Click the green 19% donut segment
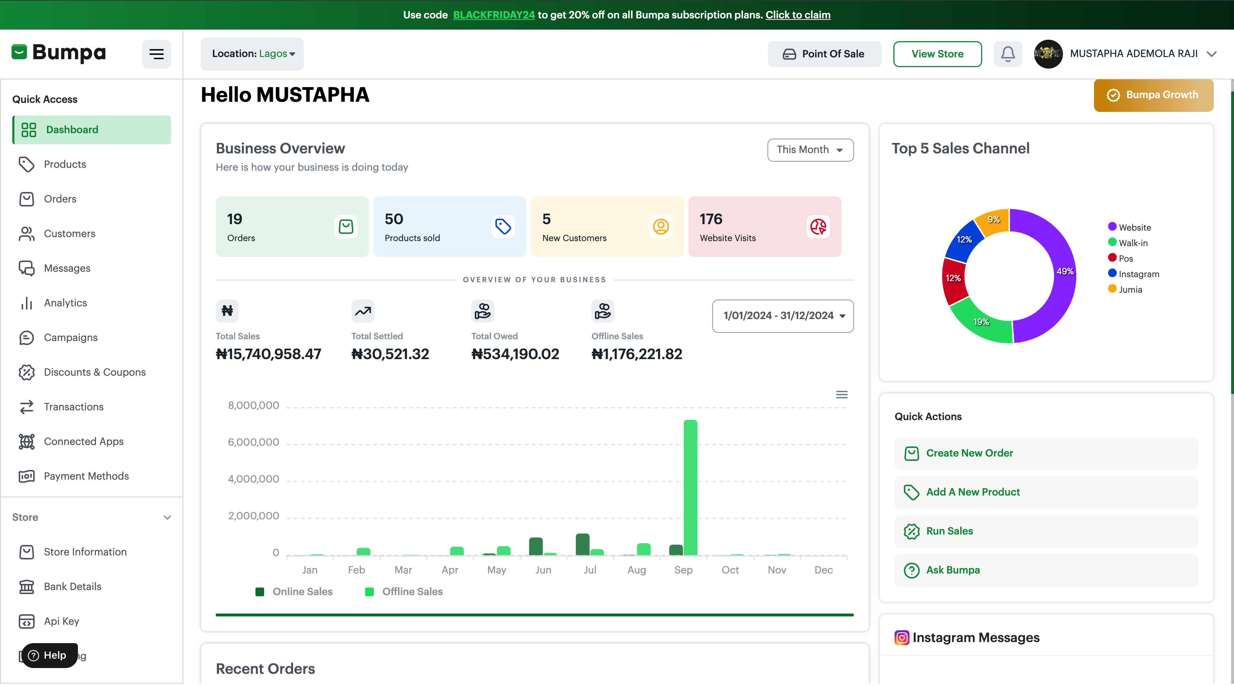Screen dimensions: 1234x685 981,322
